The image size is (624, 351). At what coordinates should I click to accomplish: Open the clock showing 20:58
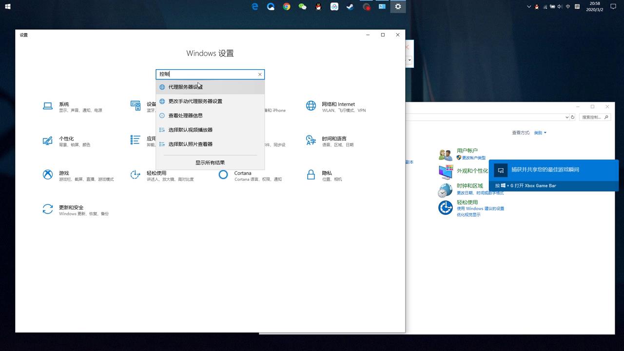594,7
